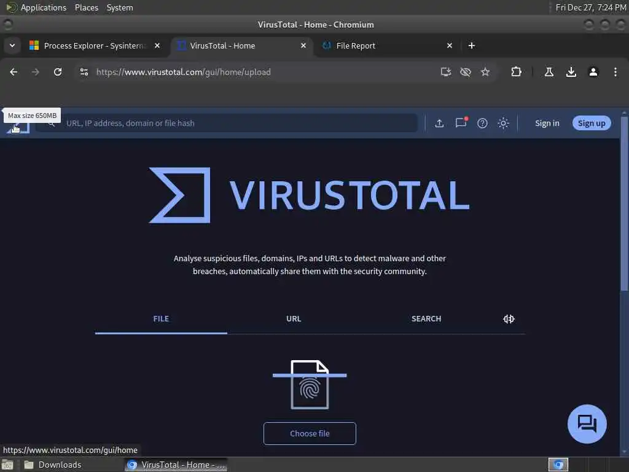Click the browser address bar URL
Screen dimensions: 629x472
coord(183,73)
